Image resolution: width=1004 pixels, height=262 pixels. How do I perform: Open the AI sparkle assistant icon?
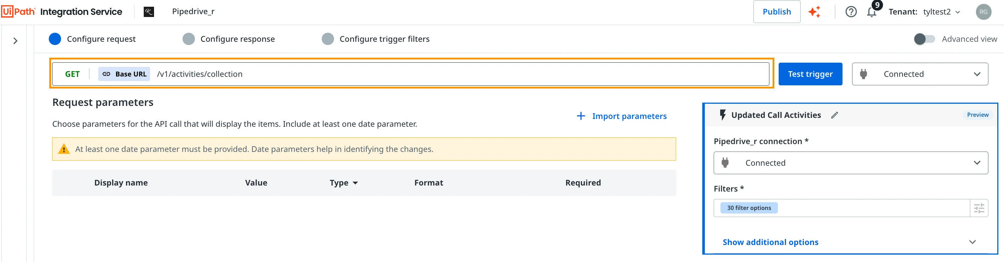814,12
